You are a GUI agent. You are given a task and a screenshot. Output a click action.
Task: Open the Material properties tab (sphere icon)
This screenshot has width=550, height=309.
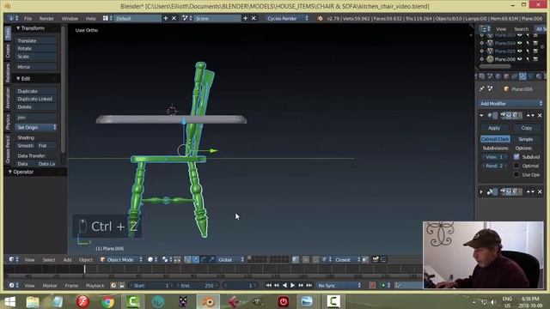tap(539, 76)
